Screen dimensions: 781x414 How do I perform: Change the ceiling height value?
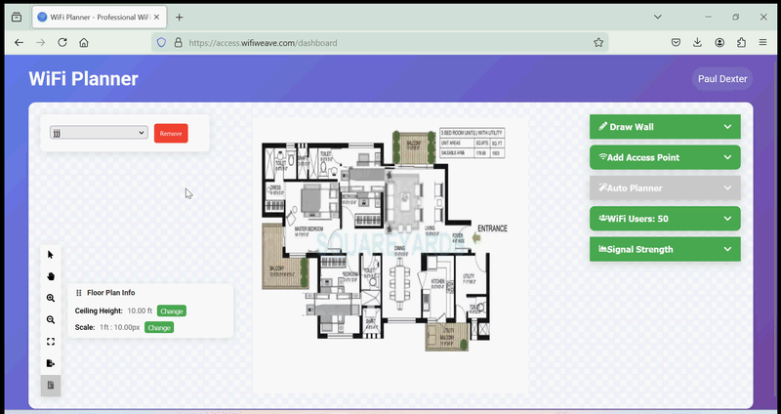point(172,310)
